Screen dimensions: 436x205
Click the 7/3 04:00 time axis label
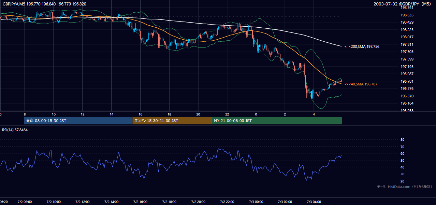click(x=314, y=202)
